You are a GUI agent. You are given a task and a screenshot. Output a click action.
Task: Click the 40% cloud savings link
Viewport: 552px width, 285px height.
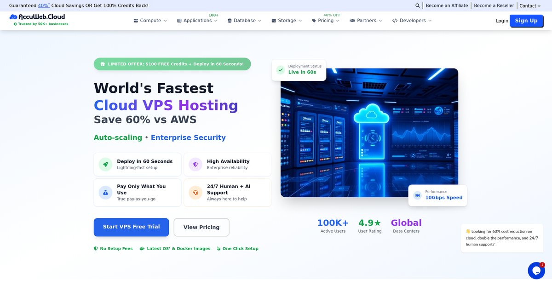click(x=44, y=6)
